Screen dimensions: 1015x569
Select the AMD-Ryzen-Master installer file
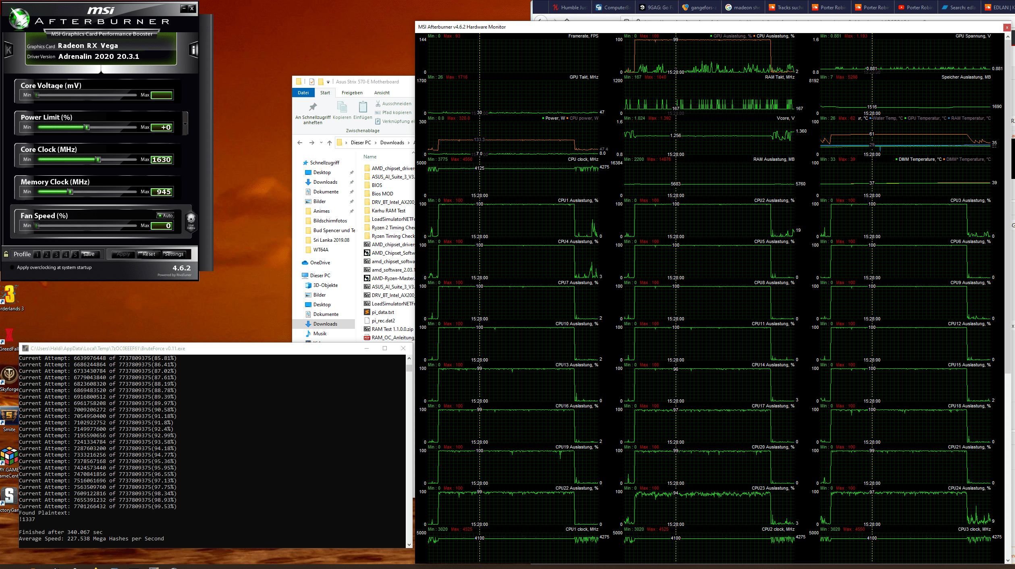[x=389, y=278]
